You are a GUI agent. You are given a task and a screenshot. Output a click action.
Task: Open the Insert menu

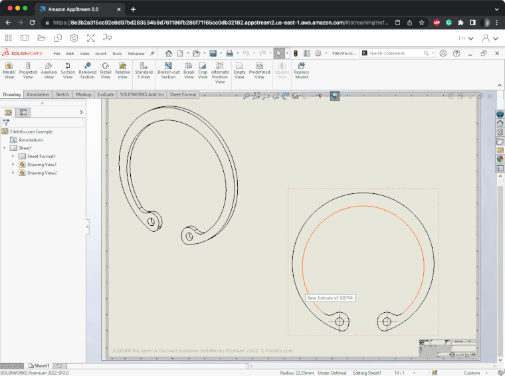point(100,53)
